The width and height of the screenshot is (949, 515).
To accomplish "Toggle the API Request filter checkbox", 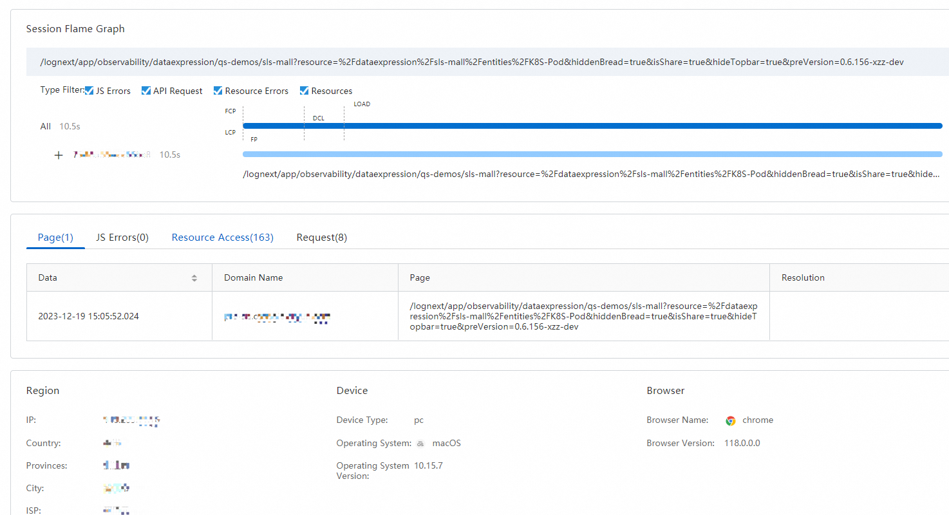I will pyautogui.click(x=146, y=91).
